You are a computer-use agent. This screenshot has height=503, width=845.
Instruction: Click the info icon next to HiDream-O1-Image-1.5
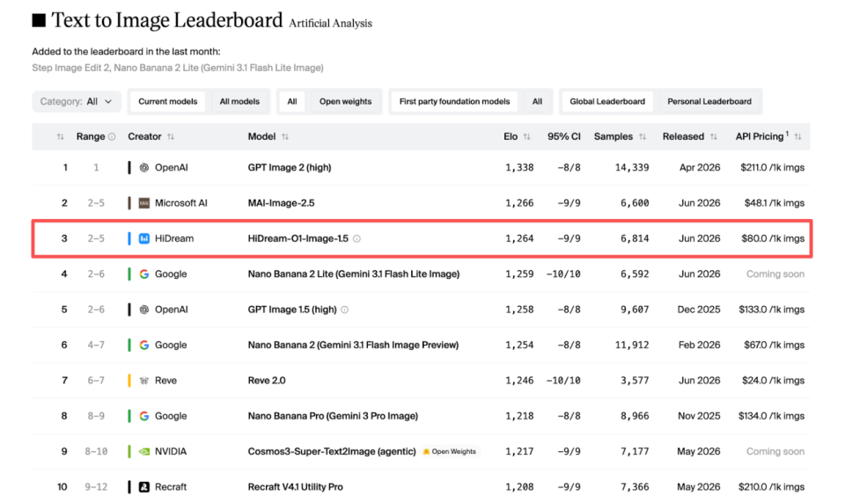356,238
